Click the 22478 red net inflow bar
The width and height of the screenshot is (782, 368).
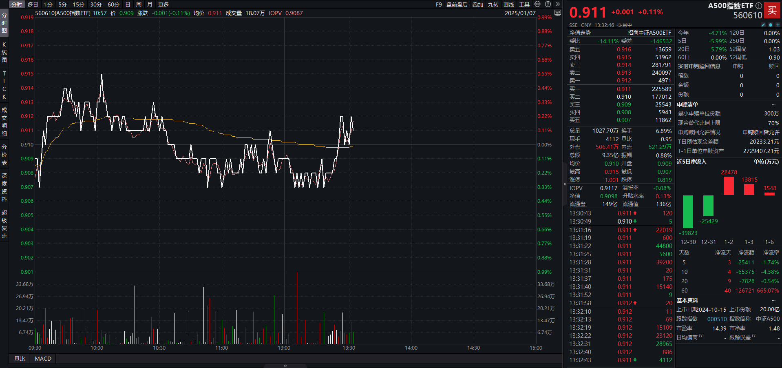pyautogui.click(x=729, y=186)
